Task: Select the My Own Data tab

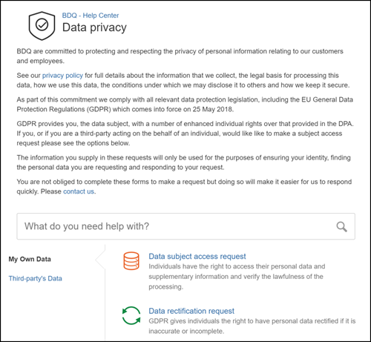Action: (30, 259)
